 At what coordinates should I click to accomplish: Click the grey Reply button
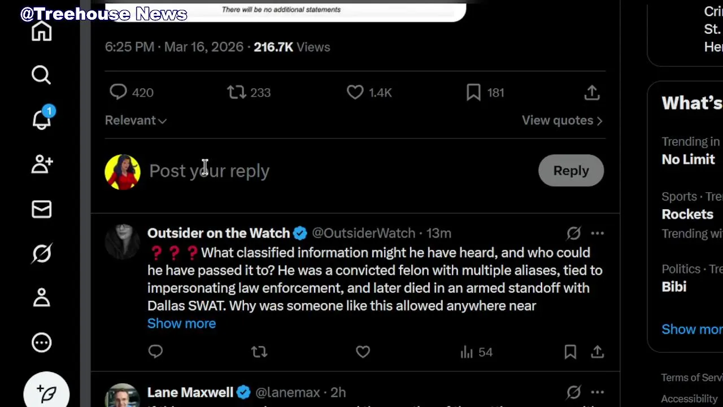pos(570,171)
